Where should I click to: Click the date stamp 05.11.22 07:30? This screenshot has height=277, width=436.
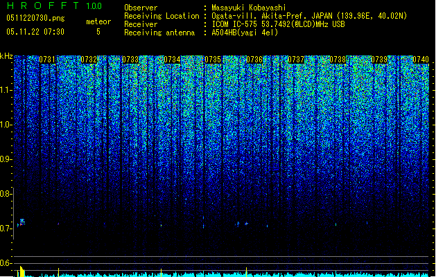[35, 32]
